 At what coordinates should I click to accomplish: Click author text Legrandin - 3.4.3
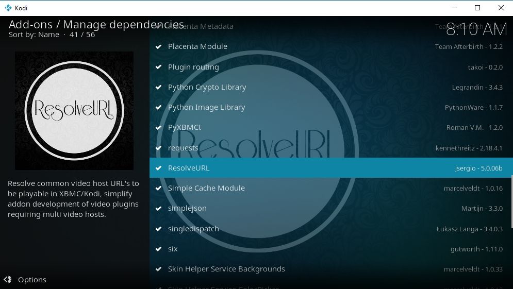click(477, 87)
